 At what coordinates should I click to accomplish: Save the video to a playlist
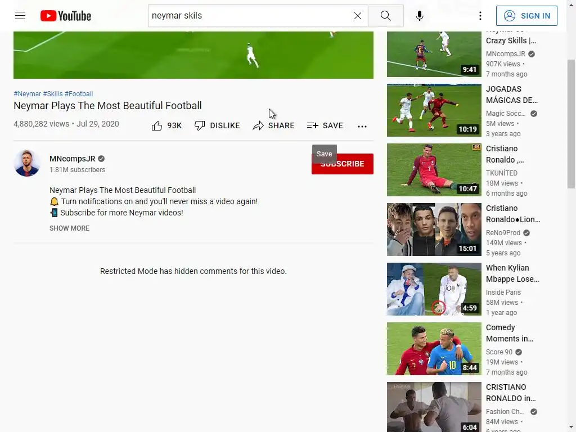pyautogui.click(x=325, y=125)
